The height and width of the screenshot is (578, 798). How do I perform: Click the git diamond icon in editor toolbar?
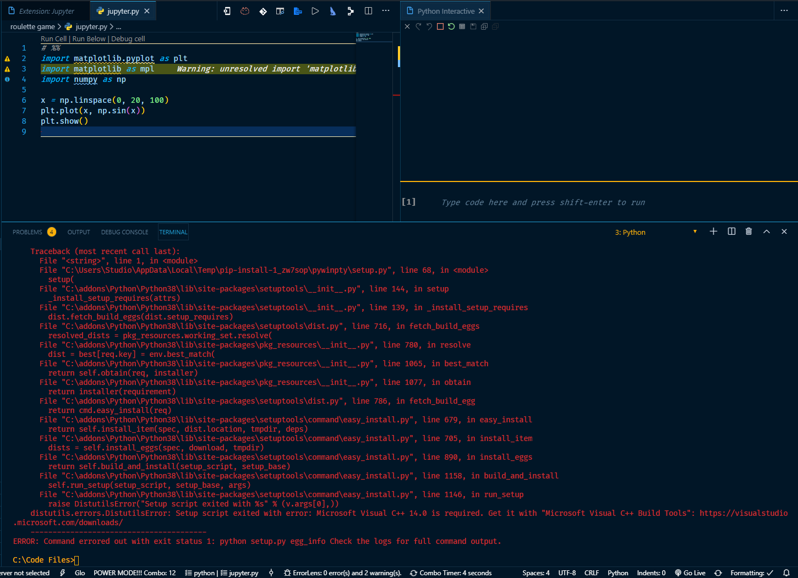pyautogui.click(x=263, y=11)
